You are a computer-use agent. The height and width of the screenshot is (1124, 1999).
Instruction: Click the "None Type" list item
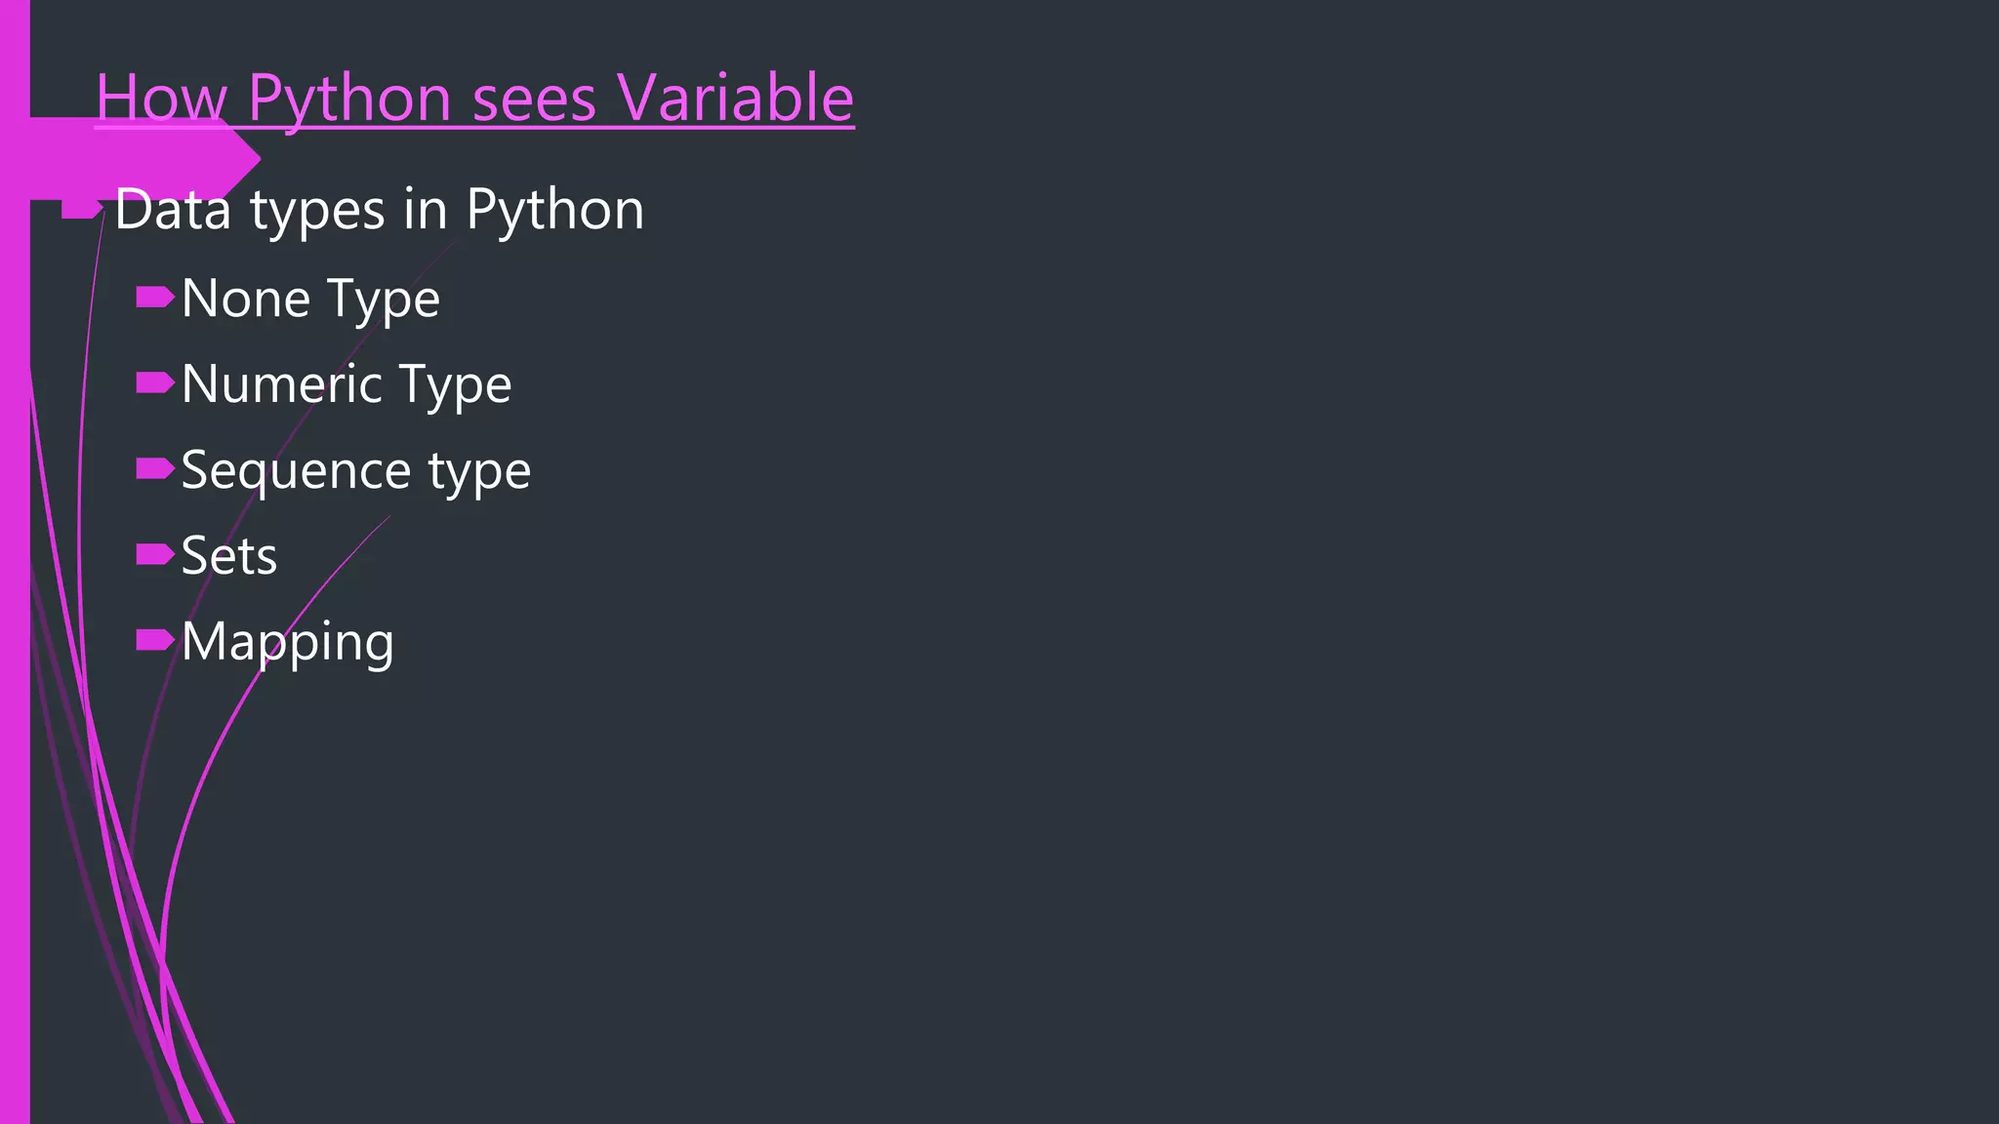[x=310, y=299]
